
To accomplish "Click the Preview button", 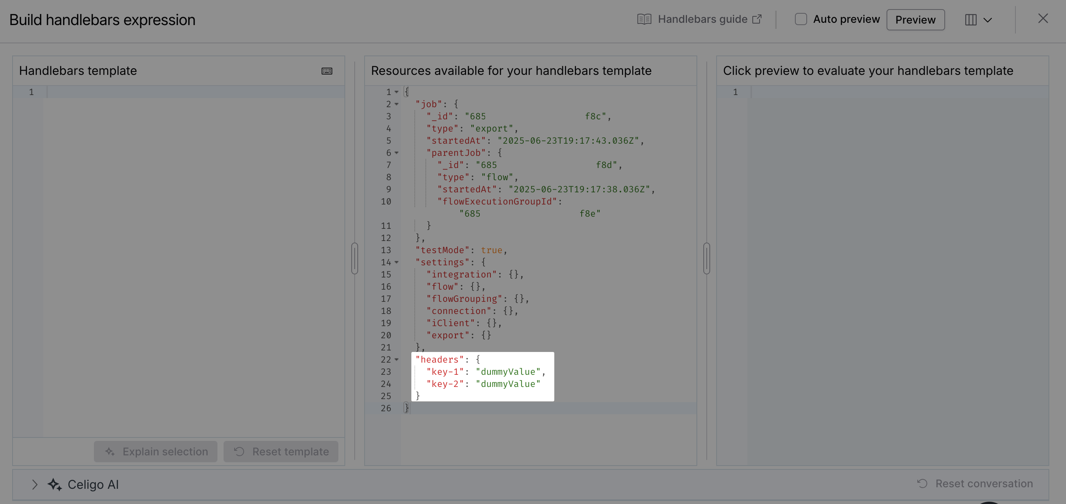I will (915, 20).
